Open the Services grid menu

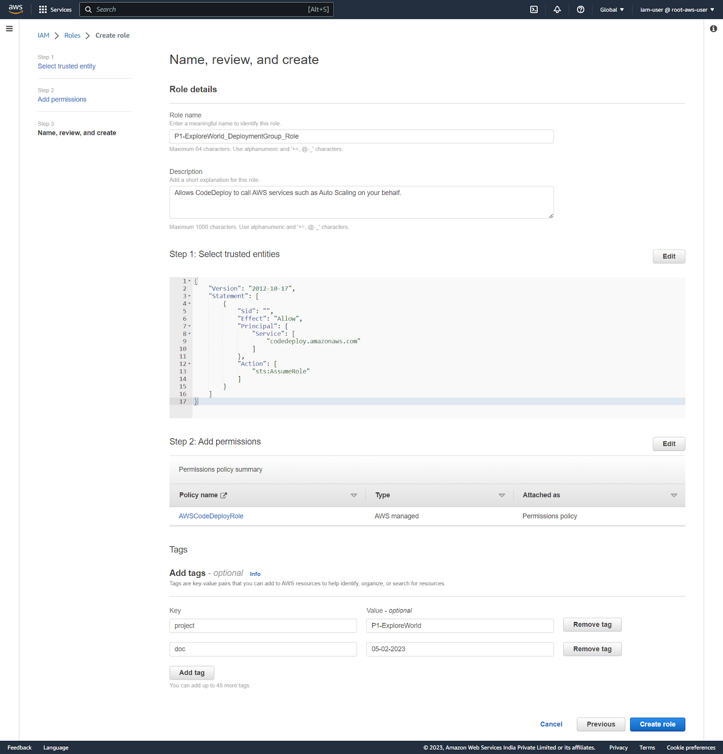[x=55, y=9]
